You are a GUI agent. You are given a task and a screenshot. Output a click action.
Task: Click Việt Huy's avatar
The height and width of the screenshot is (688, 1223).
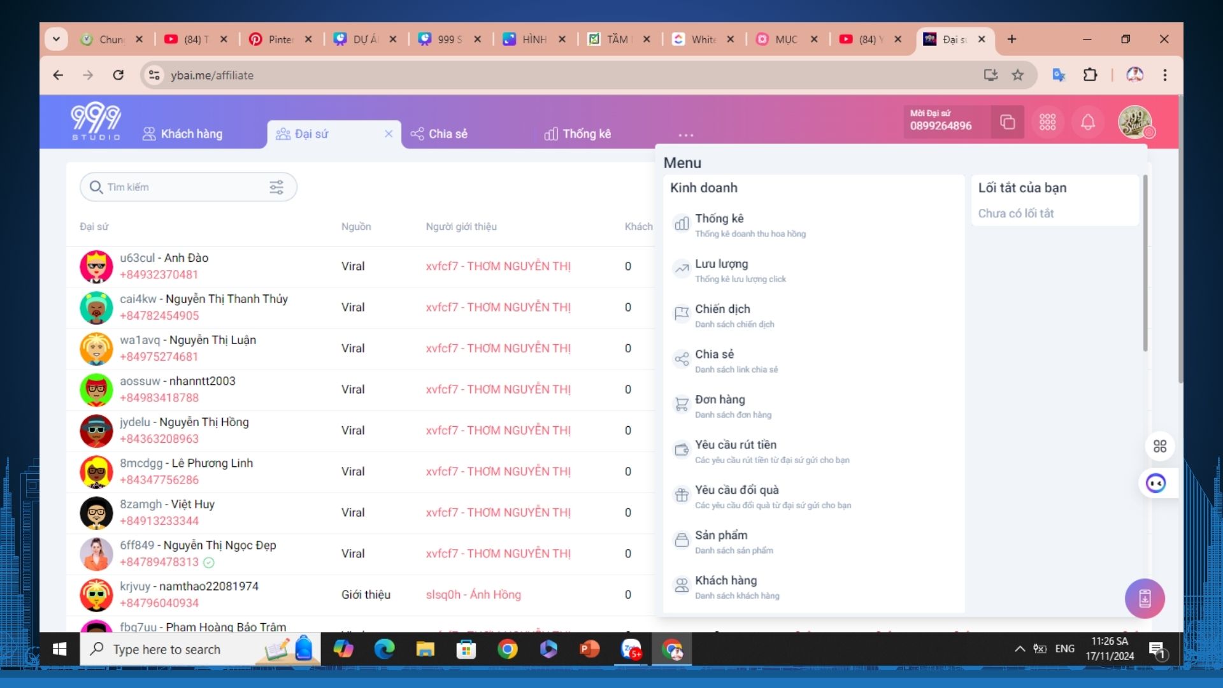pyautogui.click(x=96, y=513)
